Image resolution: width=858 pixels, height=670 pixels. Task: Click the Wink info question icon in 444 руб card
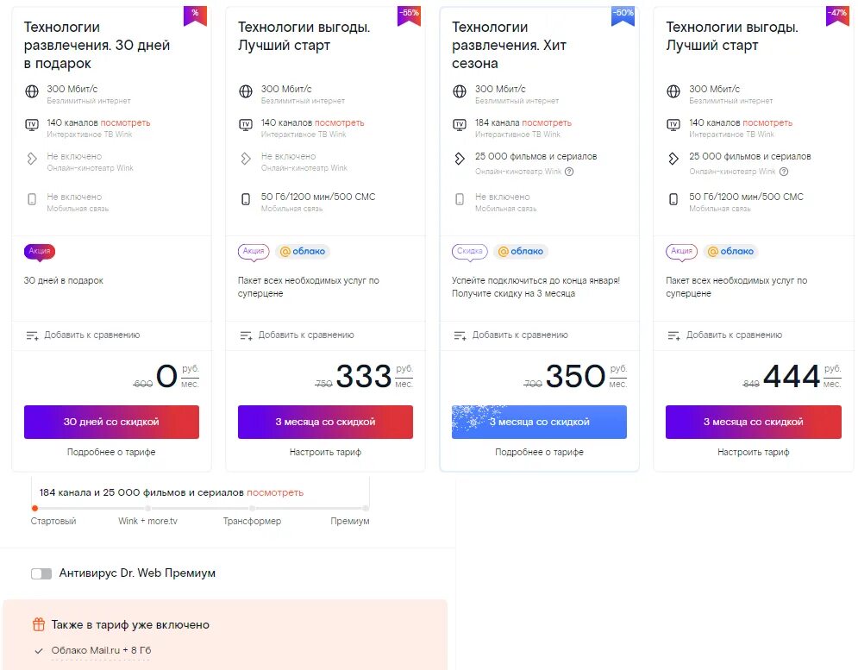(784, 172)
